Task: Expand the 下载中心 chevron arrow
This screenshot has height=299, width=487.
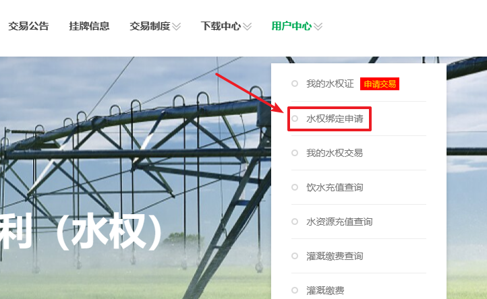Action: tap(248, 27)
